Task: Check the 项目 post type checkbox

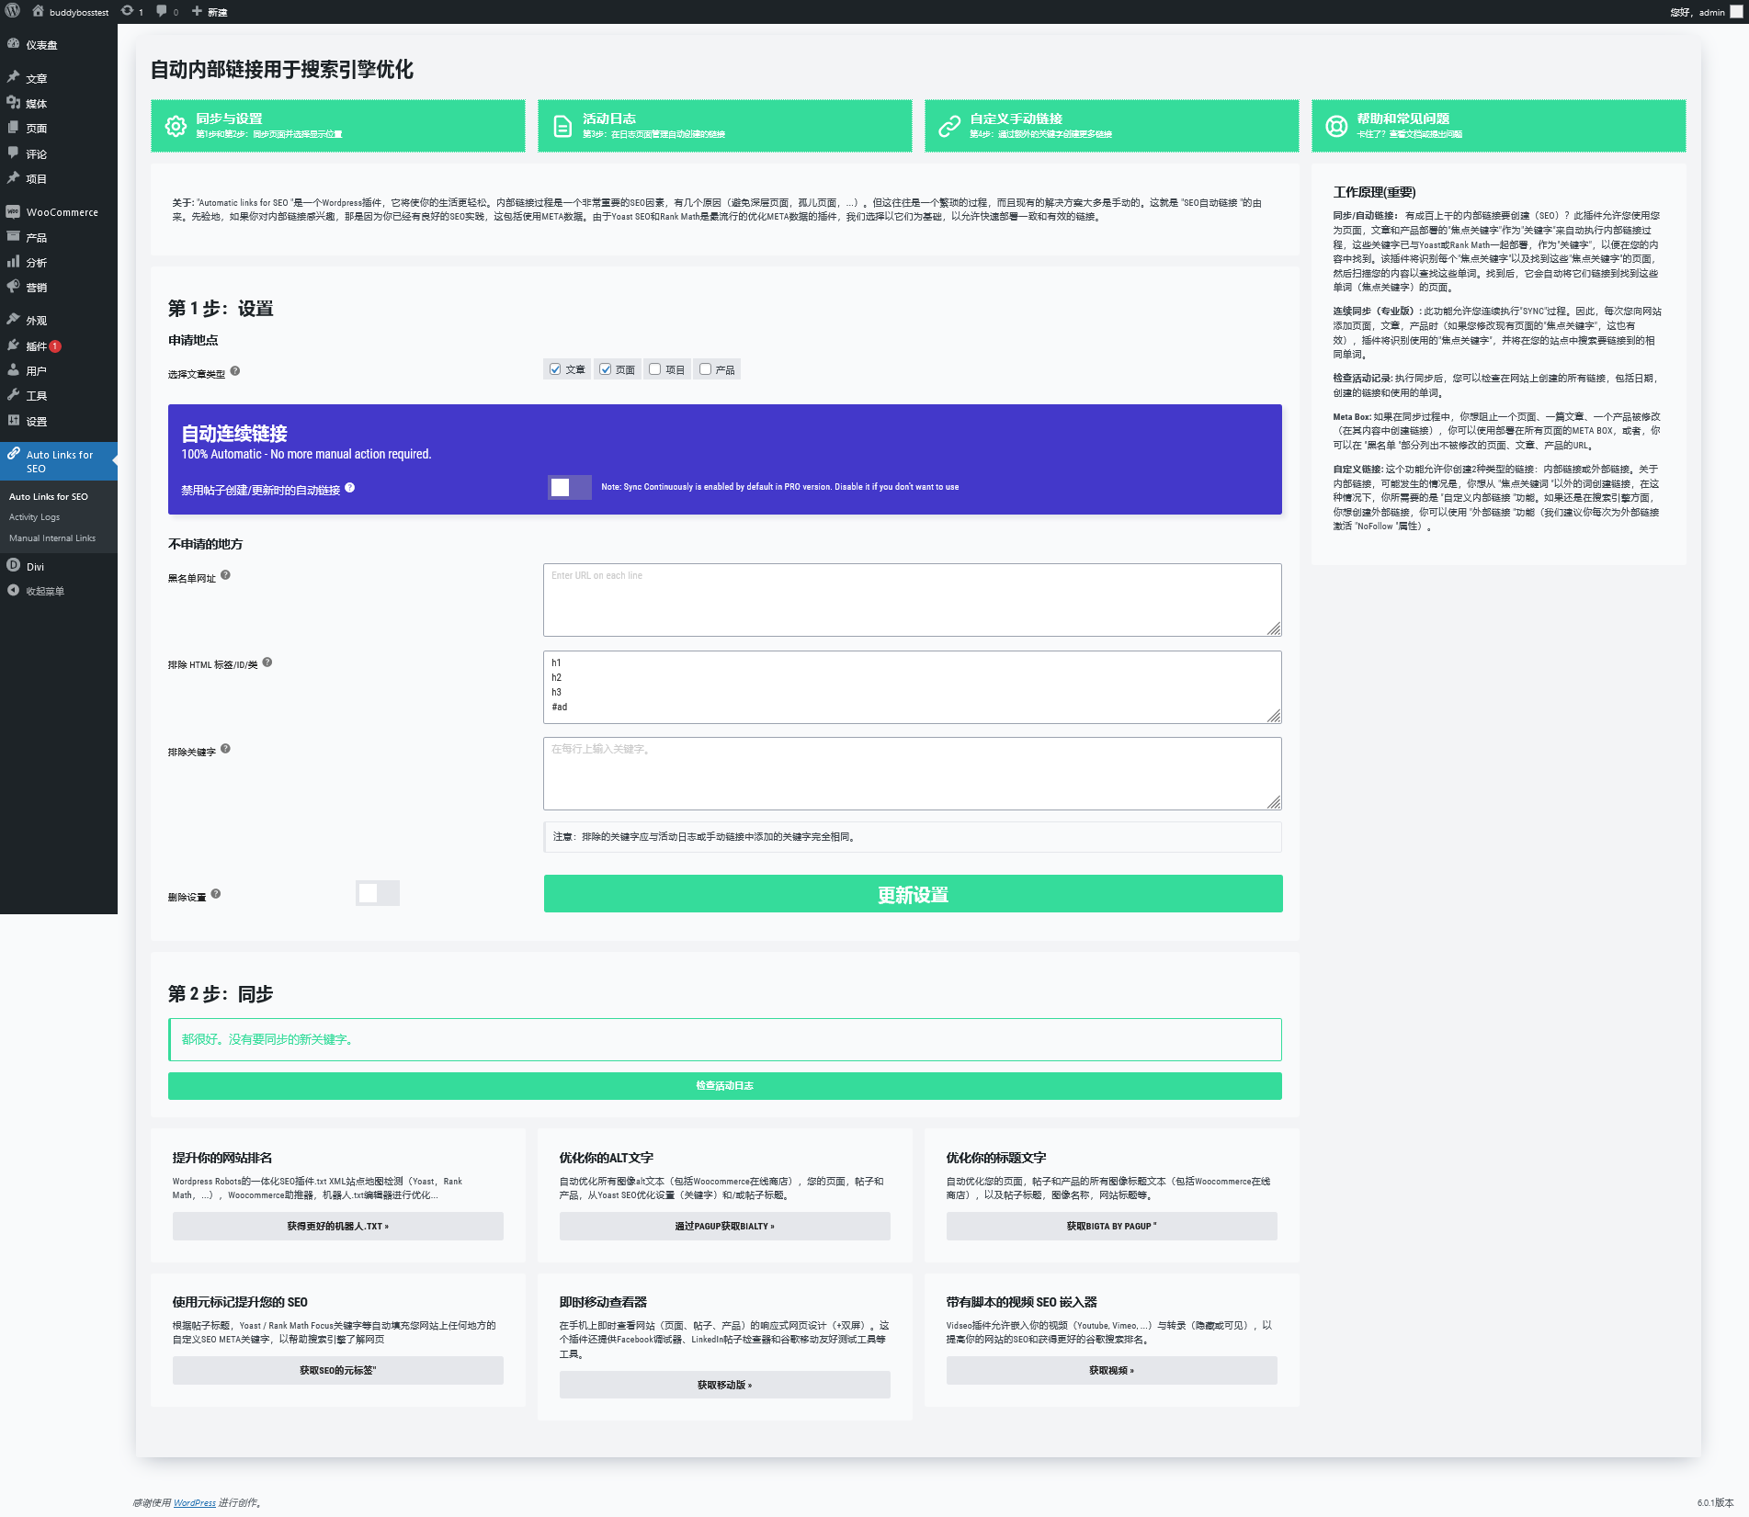Action: [655, 369]
